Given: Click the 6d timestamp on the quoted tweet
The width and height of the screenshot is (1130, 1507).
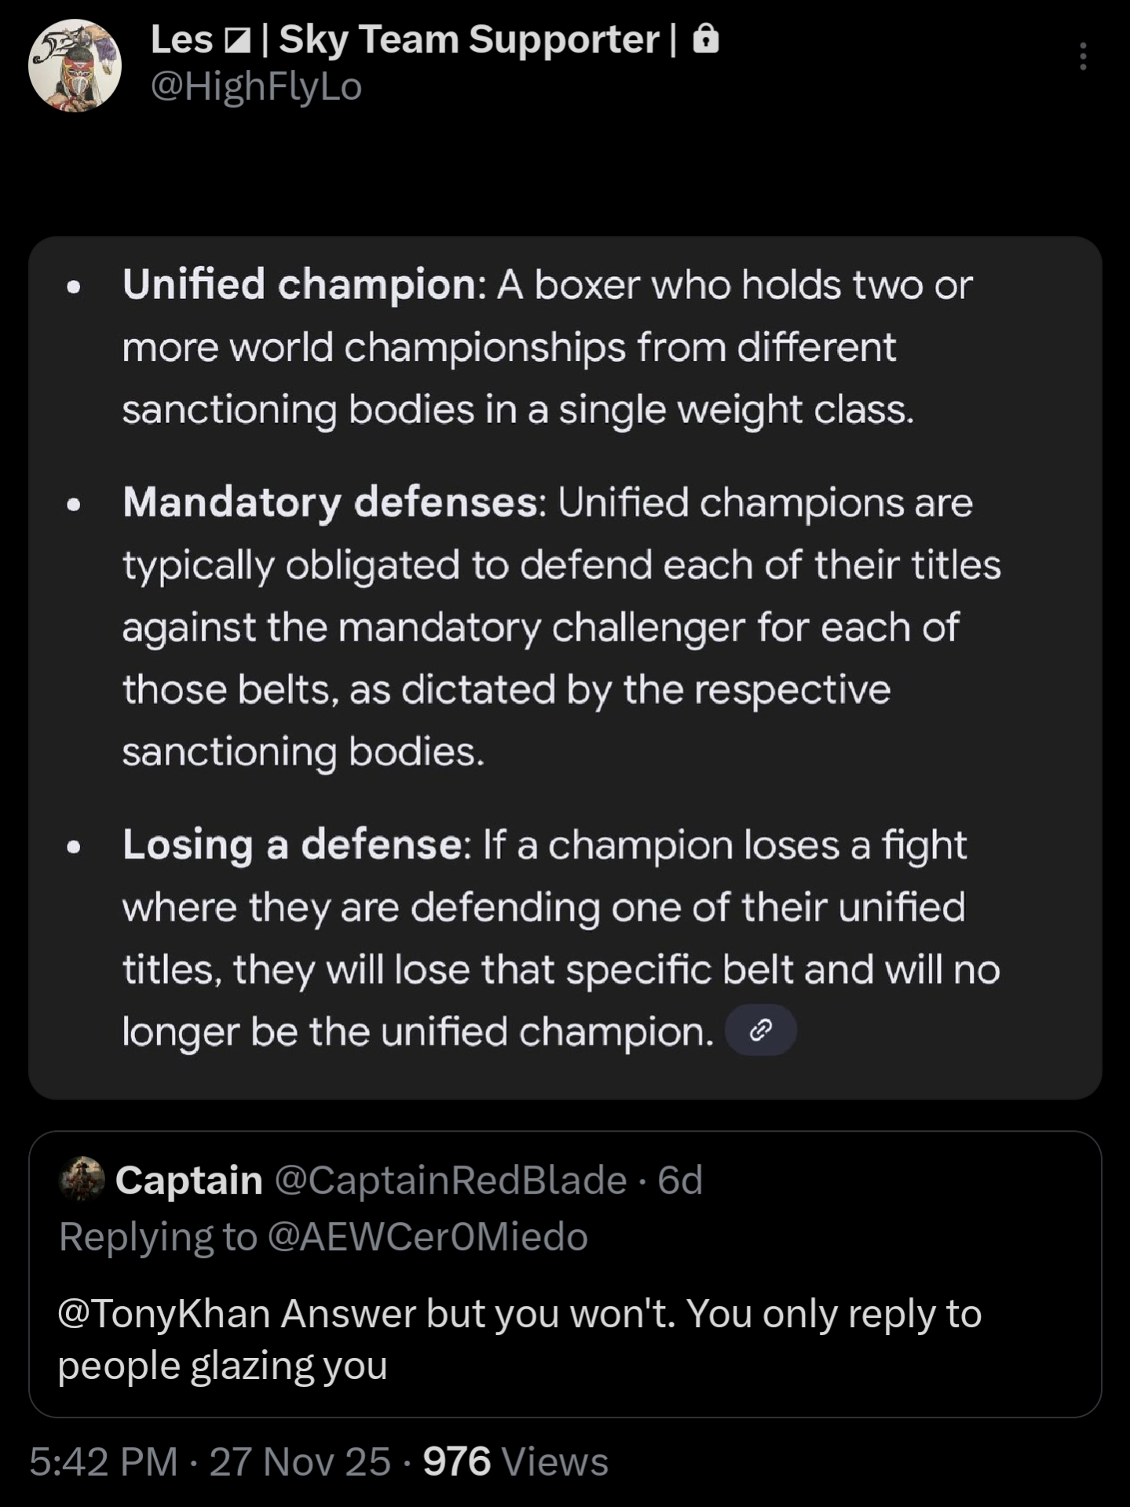Looking at the screenshot, I should click(680, 1180).
